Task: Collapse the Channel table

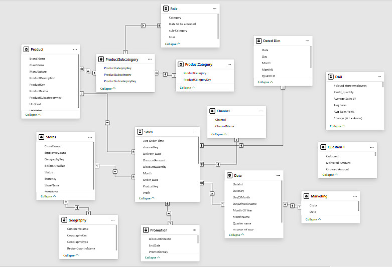Action: point(219,134)
